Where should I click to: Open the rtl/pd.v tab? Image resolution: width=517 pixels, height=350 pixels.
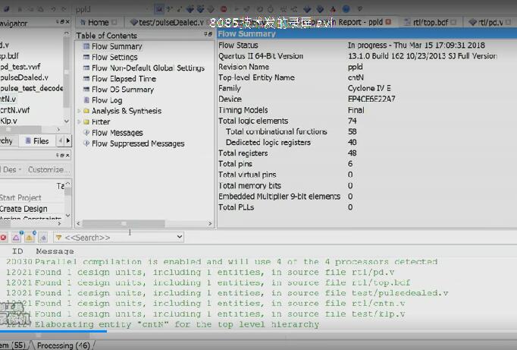pyautogui.click(x=489, y=23)
